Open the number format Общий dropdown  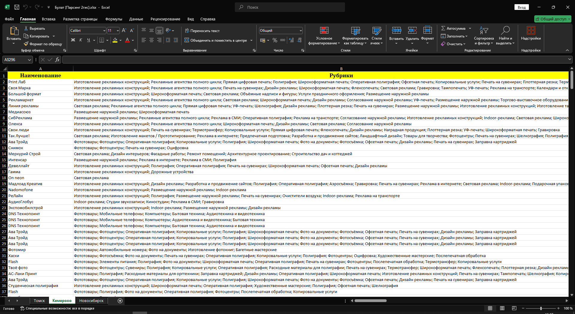tap(301, 31)
